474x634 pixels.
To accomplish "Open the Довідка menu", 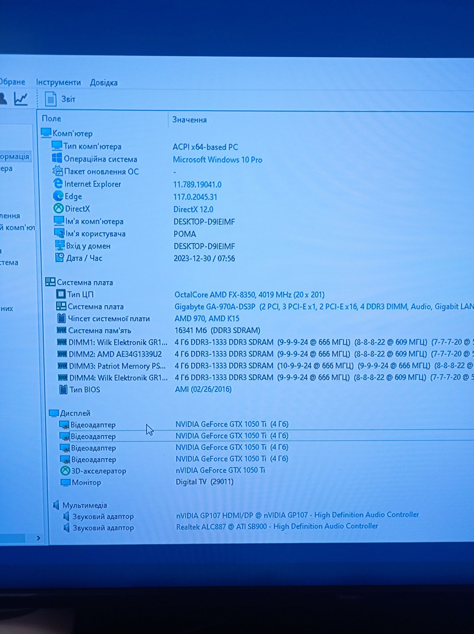I will pyautogui.click(x=104, y=83).
